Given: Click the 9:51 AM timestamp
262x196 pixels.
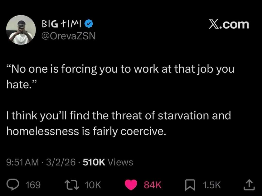Looking at the screenshot, I should pyautogui.click(x=22, y=162).
